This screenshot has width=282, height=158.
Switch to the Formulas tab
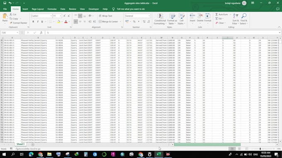[x=52, y=9]
